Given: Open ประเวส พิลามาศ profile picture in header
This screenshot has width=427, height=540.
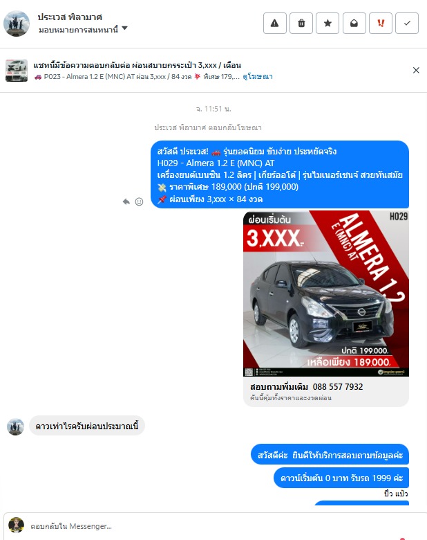Looking at the screenshot, I should pos(17,24).
